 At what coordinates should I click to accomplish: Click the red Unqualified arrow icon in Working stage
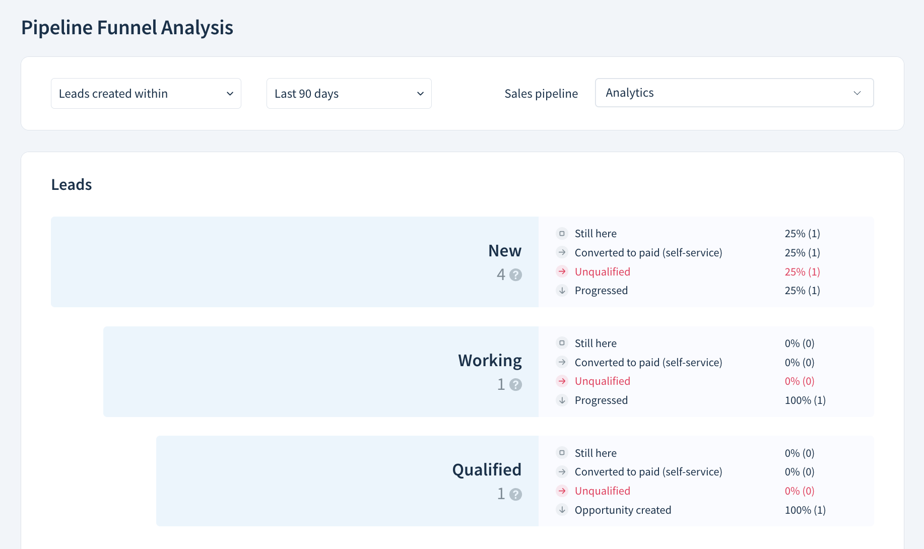click(x=561, y=381)
